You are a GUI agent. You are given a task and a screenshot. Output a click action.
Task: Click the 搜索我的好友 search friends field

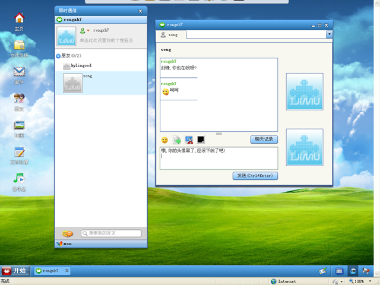click(111, 233)
